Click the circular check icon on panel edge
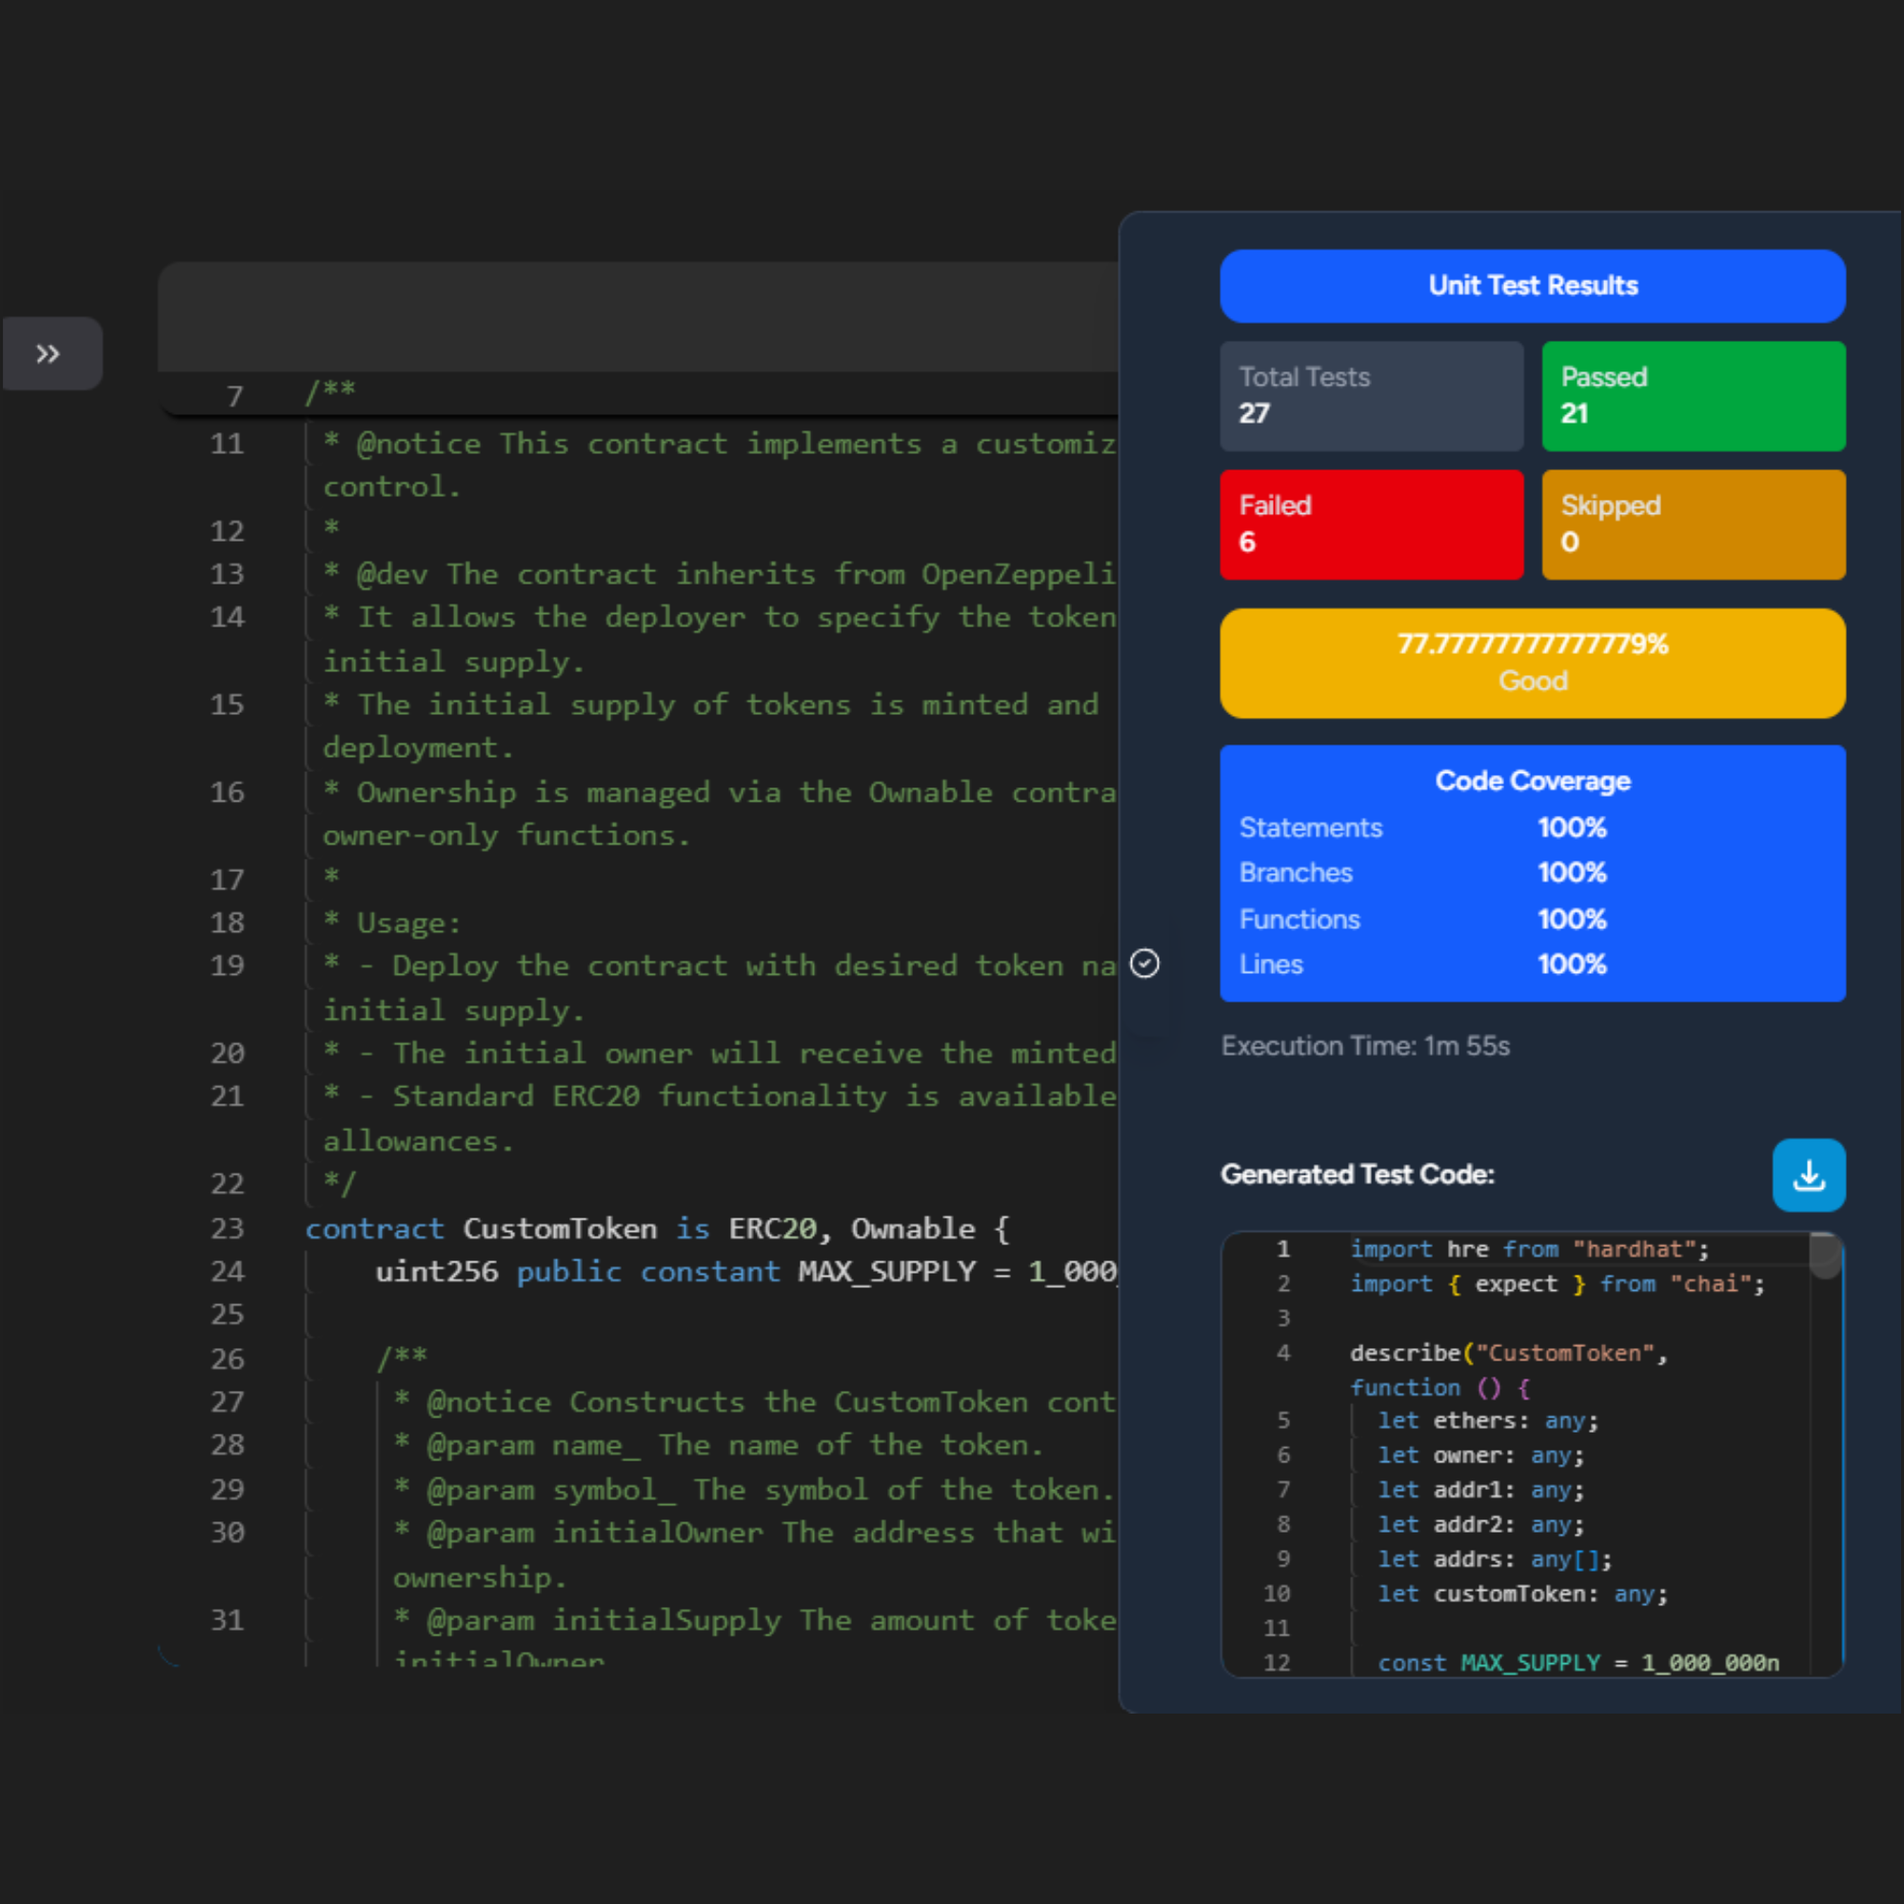Image resolution: width=1904 pixels, height=1904 pixels. [1144, 962]
